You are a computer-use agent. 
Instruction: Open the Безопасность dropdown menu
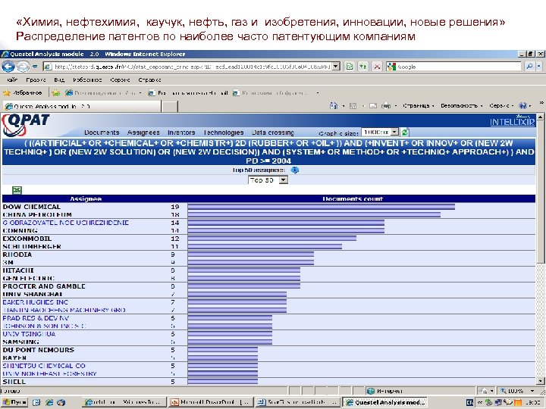click(x=461, y=106)
